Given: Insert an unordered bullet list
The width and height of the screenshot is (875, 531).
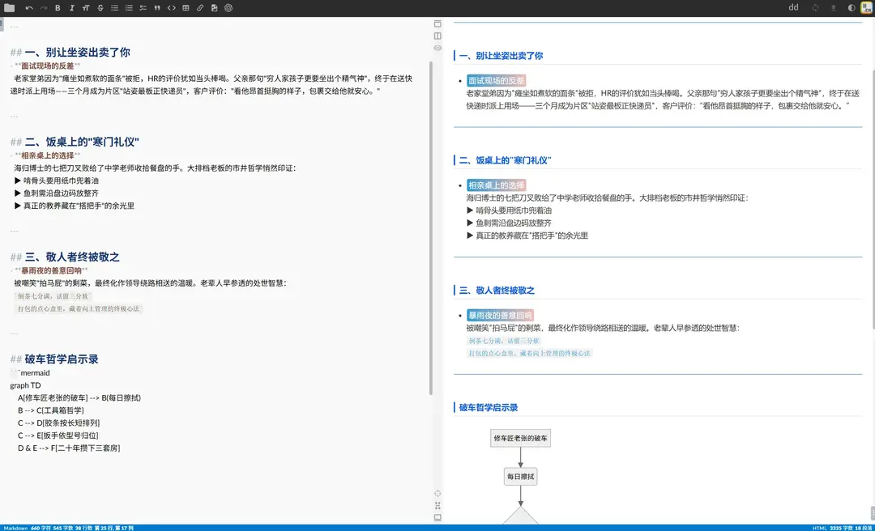Looking at the screenshot, I should [115, 7].
